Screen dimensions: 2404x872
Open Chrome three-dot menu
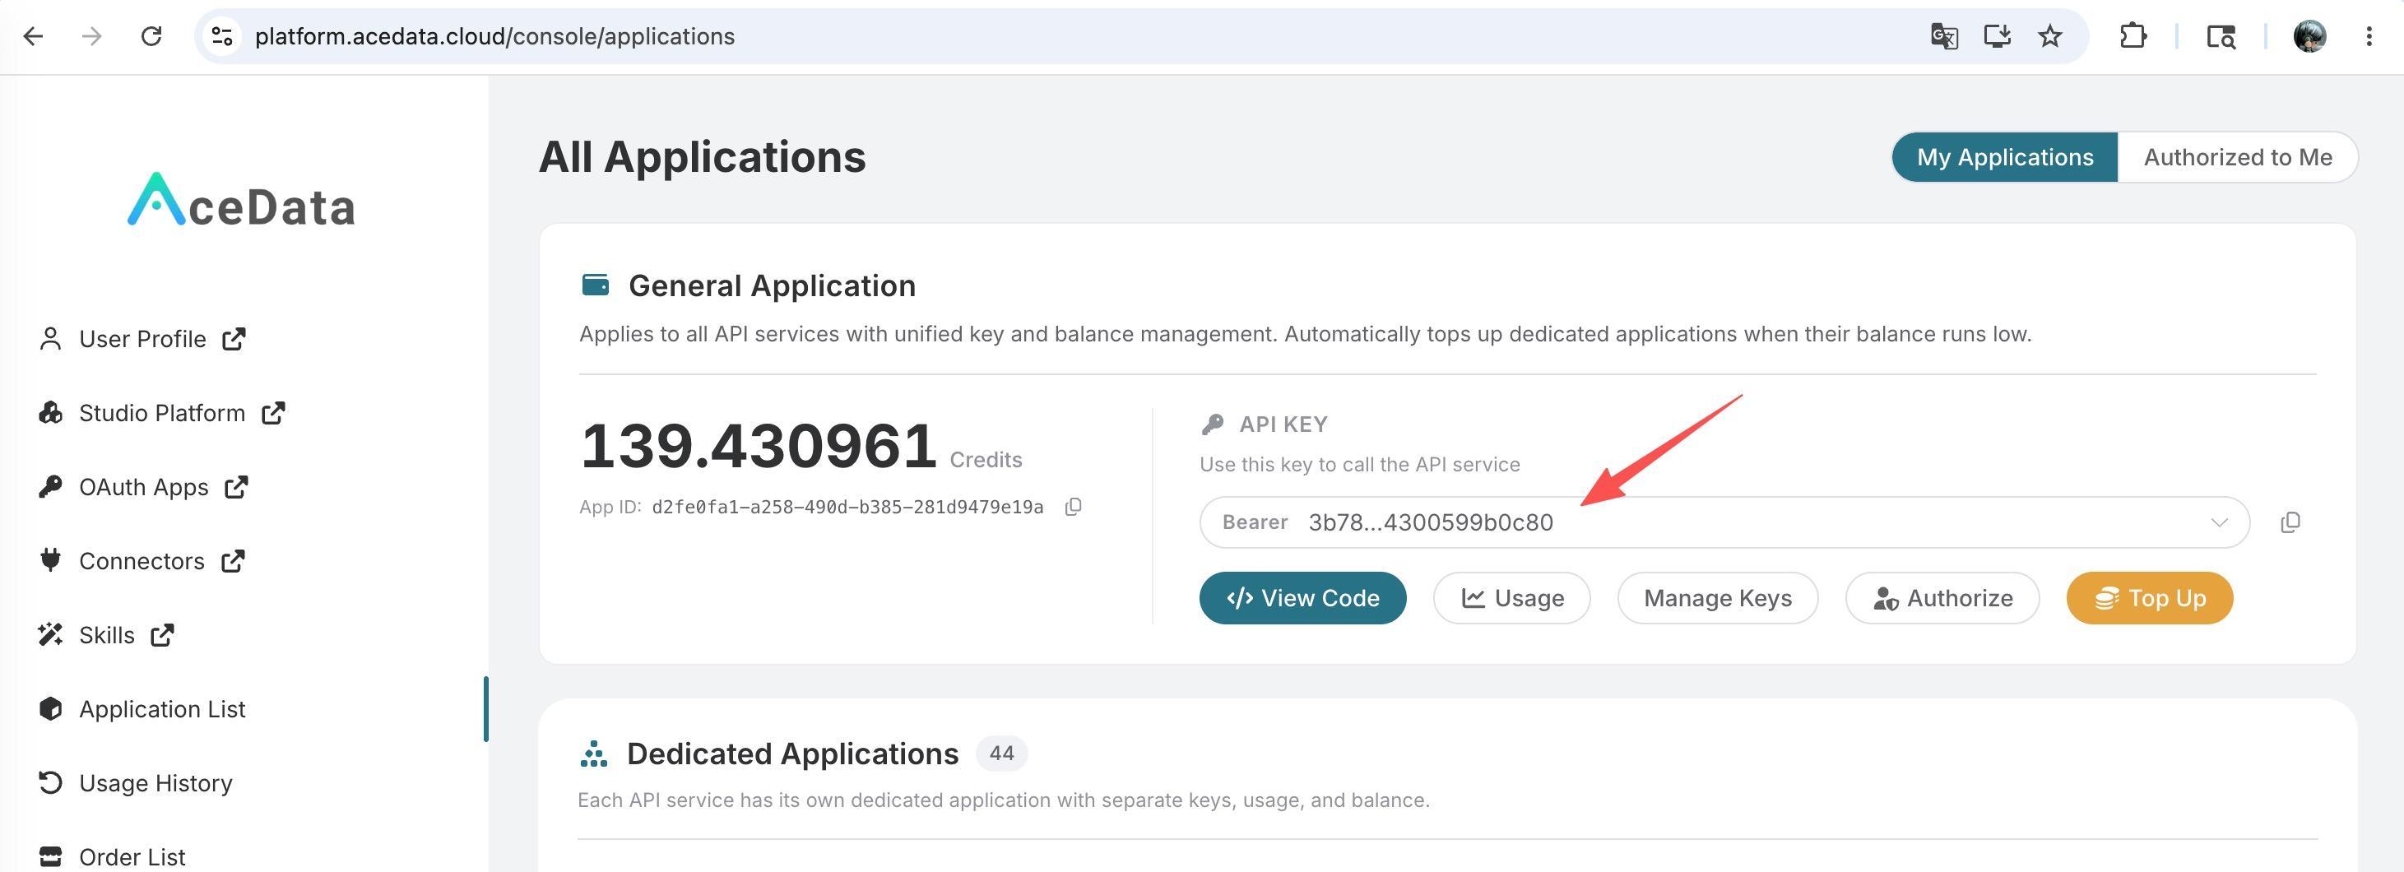2369,36
